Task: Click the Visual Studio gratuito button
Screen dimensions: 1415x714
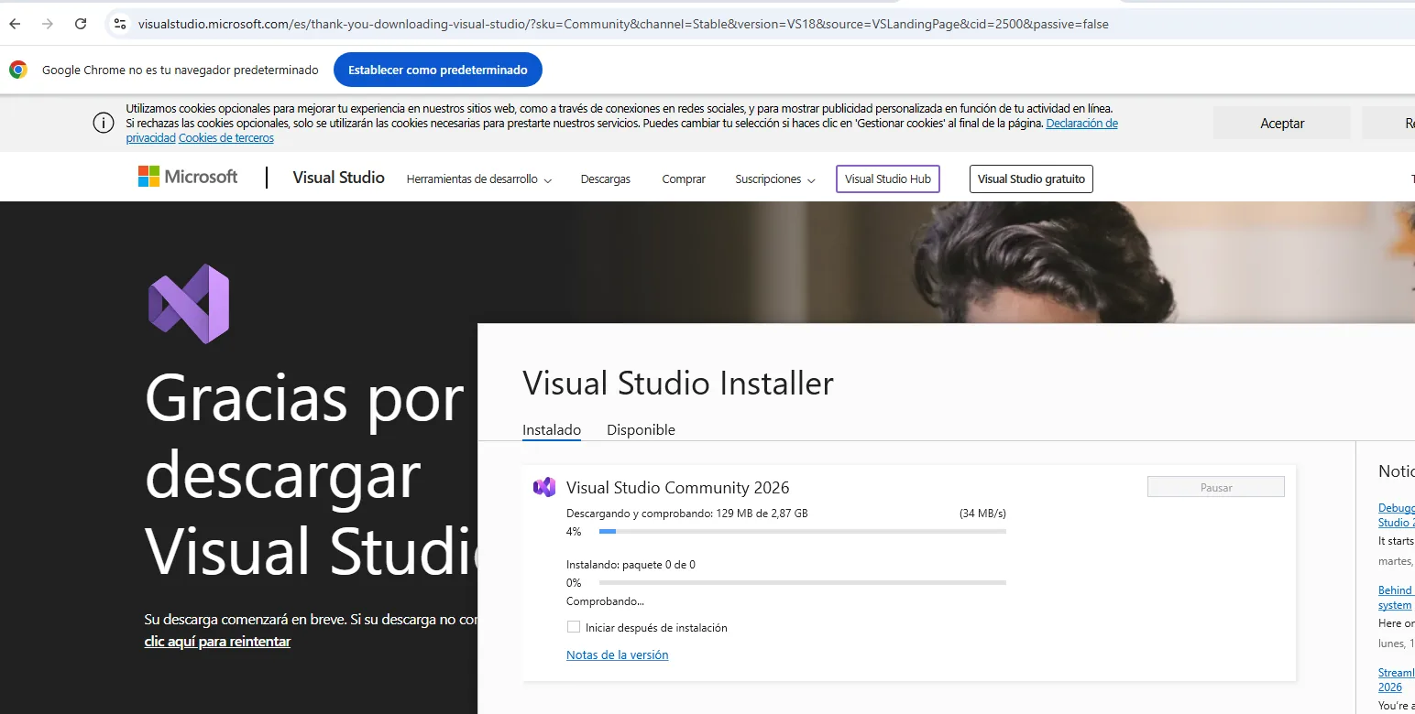Action: tap(1031, 179)
